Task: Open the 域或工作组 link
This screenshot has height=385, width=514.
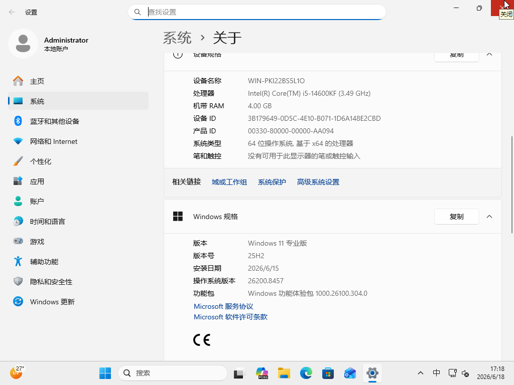Action: click(x=229, y=182)
